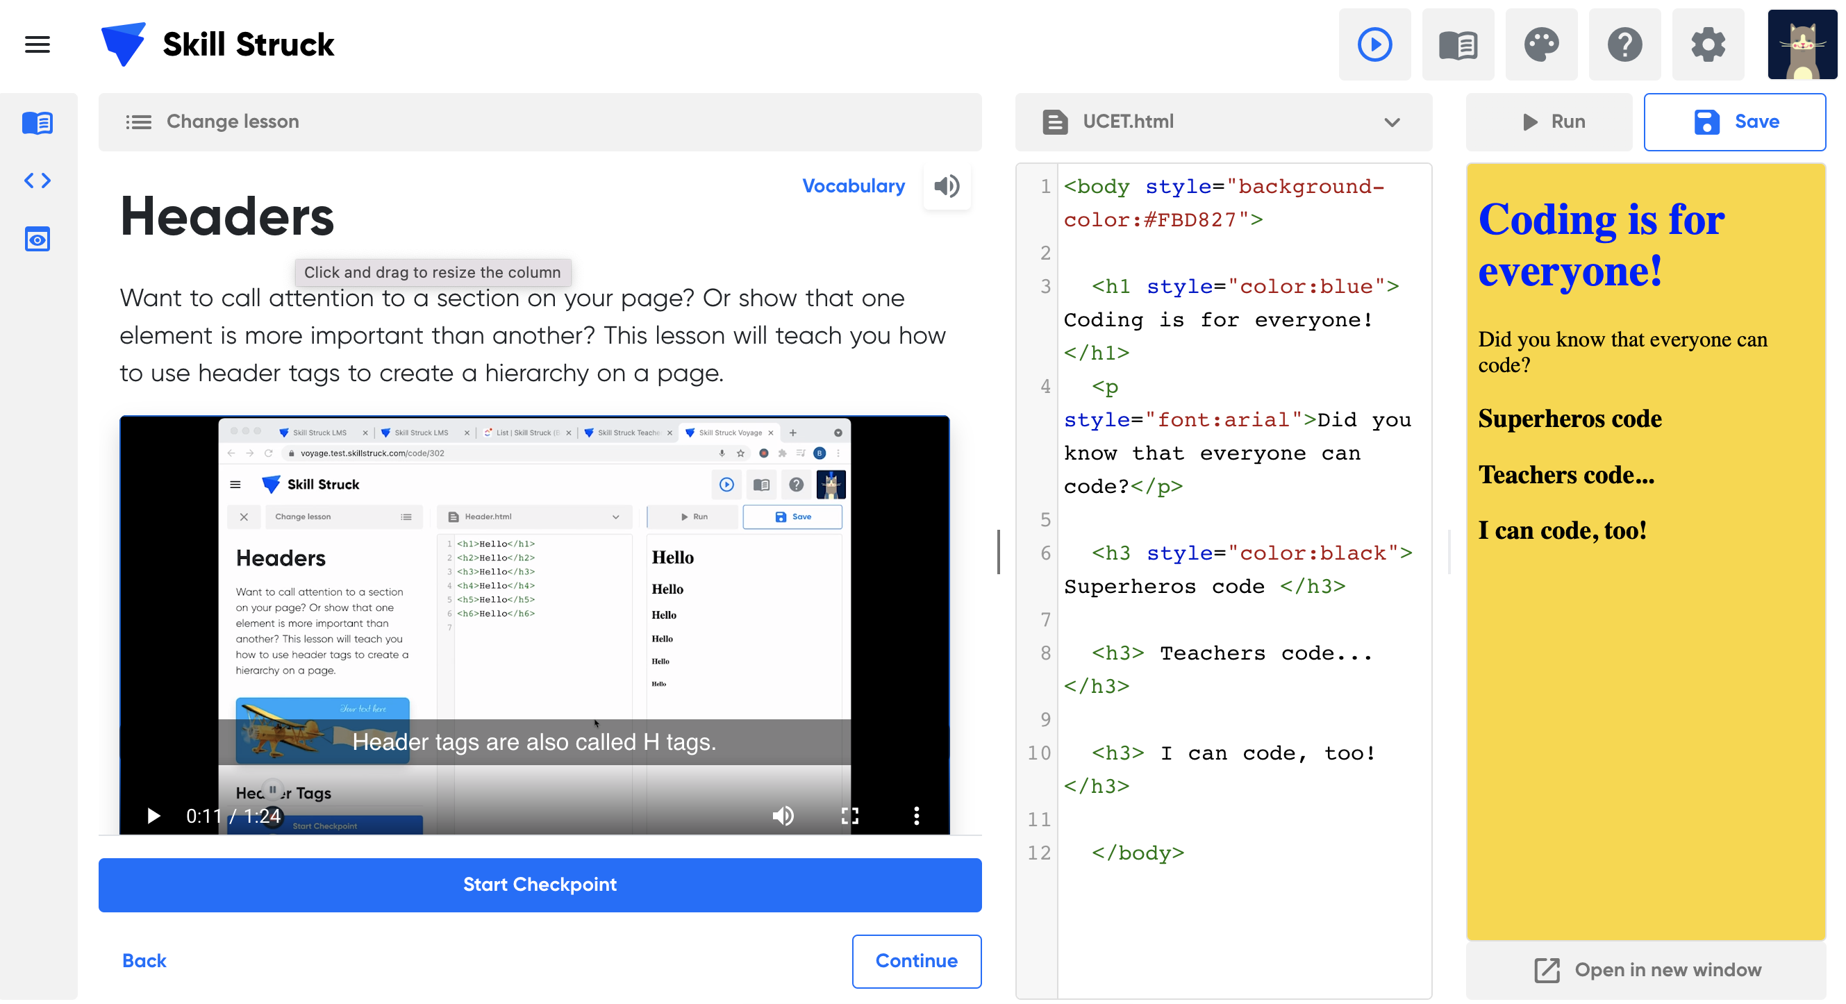1846x1004 pixels.
Task: Open the hamburger main menu
Action: [38, 44]
